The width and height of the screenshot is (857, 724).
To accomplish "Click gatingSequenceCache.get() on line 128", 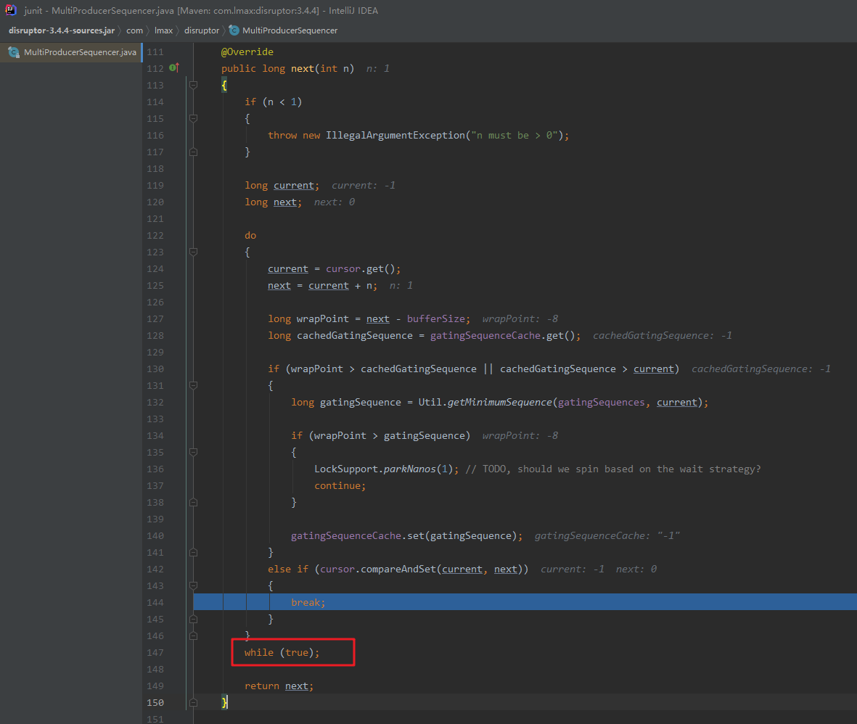I will pyautogui.click(x=502, y=335).
